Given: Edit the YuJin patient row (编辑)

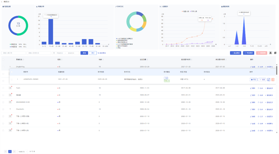Looking at the screenshot, I should (252, 88).
